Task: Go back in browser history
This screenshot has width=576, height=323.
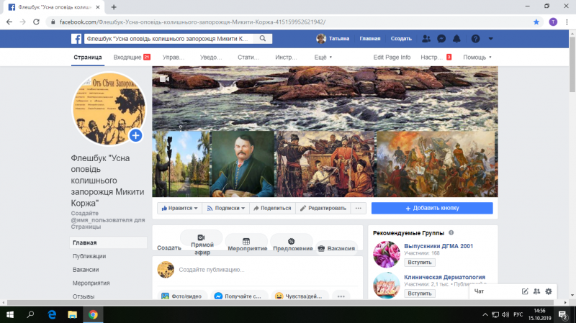Action: coord(9,22)
